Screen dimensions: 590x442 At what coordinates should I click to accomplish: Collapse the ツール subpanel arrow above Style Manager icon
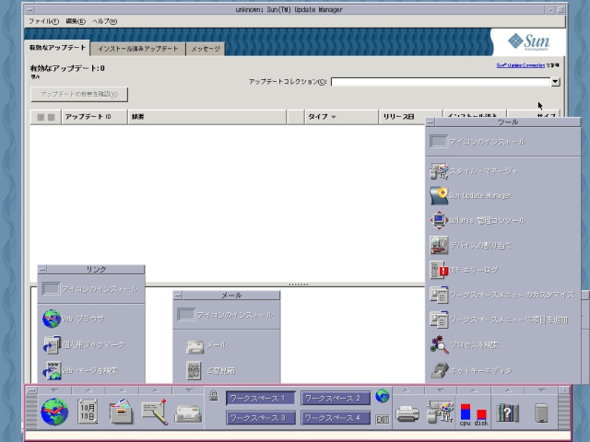coord(441,390)
